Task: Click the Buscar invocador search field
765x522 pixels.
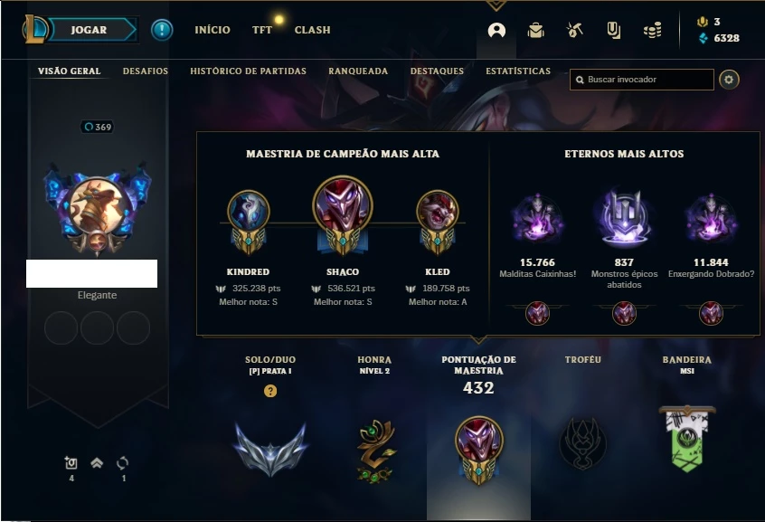Action: tap(641, 80)
